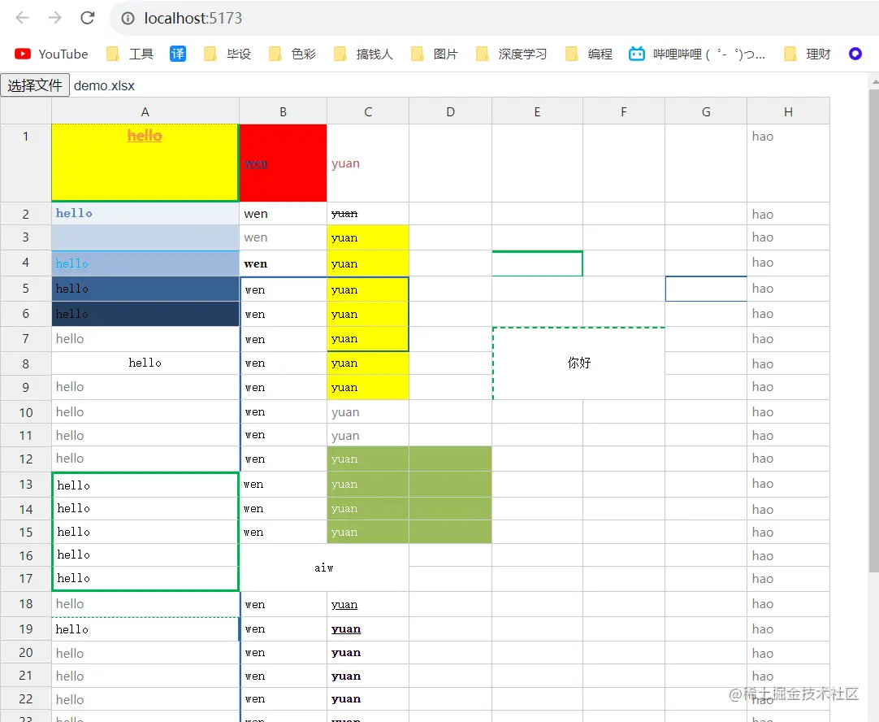Select column E header

pyautogui.click(x=537, y=111)
